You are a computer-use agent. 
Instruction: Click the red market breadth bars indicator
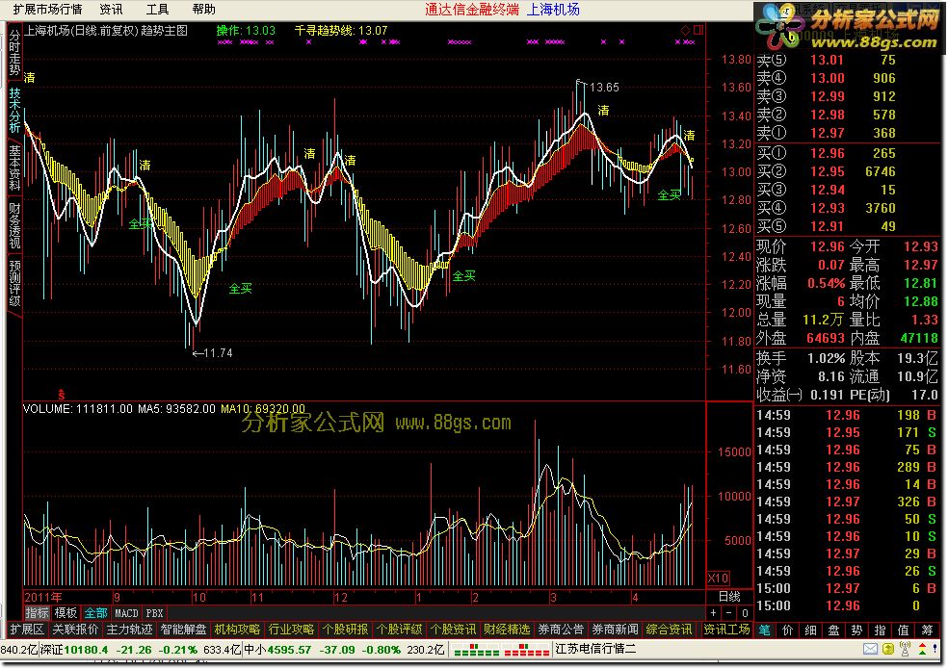pos(526,651)
